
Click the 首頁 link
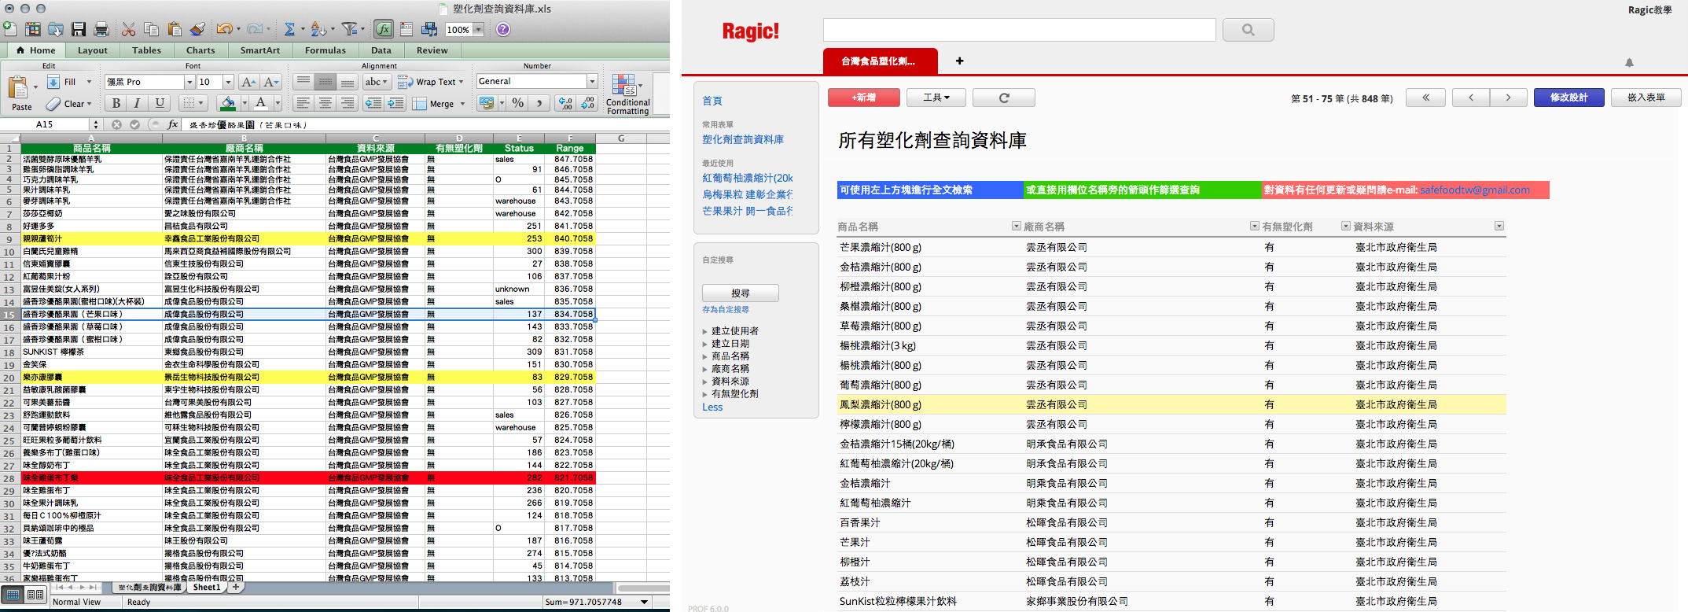click(712, 101)
